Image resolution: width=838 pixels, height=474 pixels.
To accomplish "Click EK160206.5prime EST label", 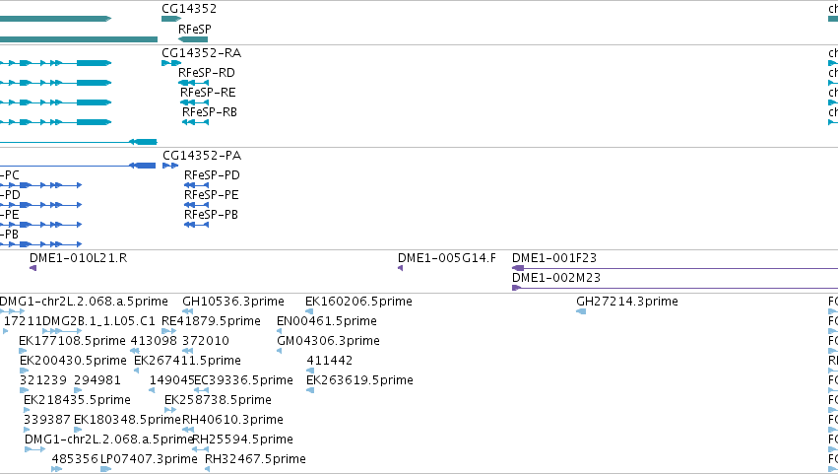I will pyautogui.click(x=358, y=302).
